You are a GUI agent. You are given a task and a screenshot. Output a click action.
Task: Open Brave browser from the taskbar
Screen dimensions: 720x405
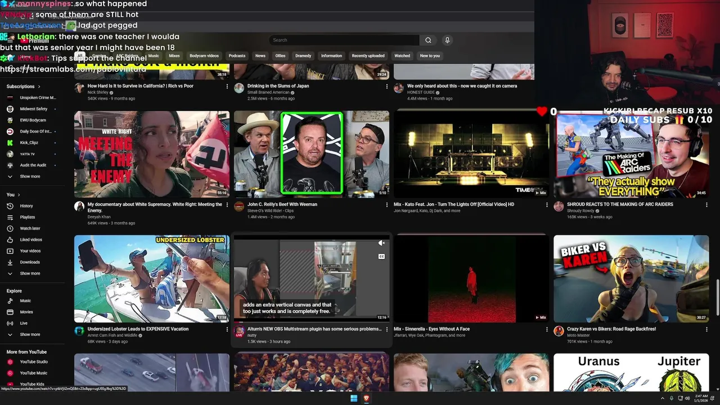point(366,398)
